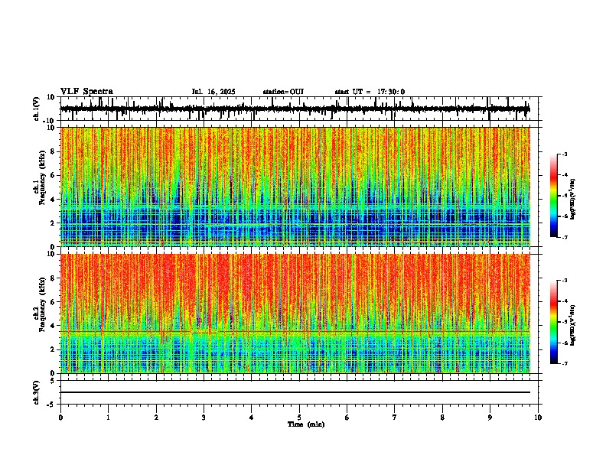Click the ch.2 spectrogram panel
The height and width of the screenshot is (468, 606).
pyautogui.click(x=295, y=314)
